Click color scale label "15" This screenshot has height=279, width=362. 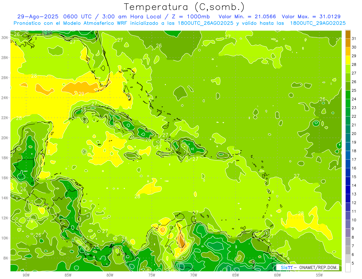[x=354, y=177]
